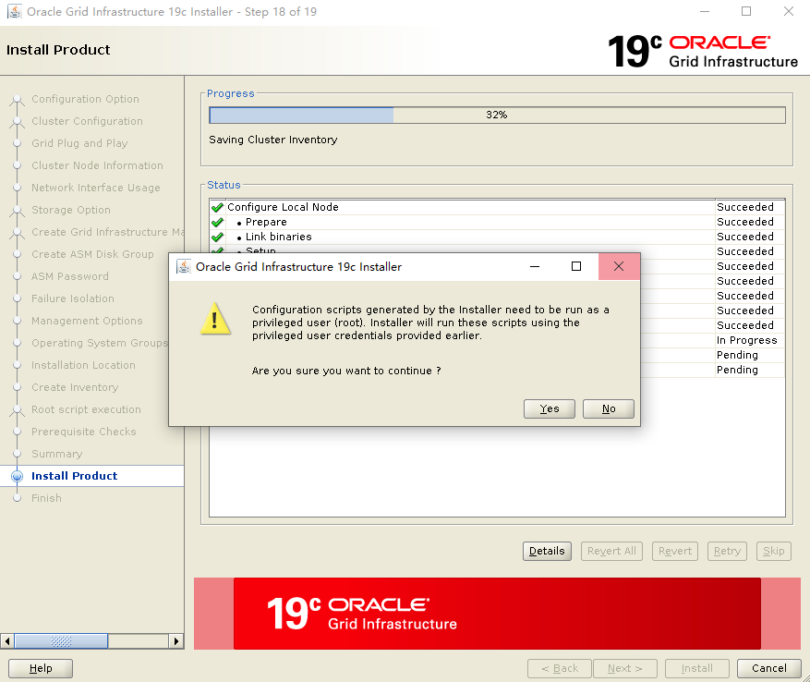Viewport: 810px width, 682px height.
Task: Click the Retry button
Action: pyautogui.click(x=727, y=551)
